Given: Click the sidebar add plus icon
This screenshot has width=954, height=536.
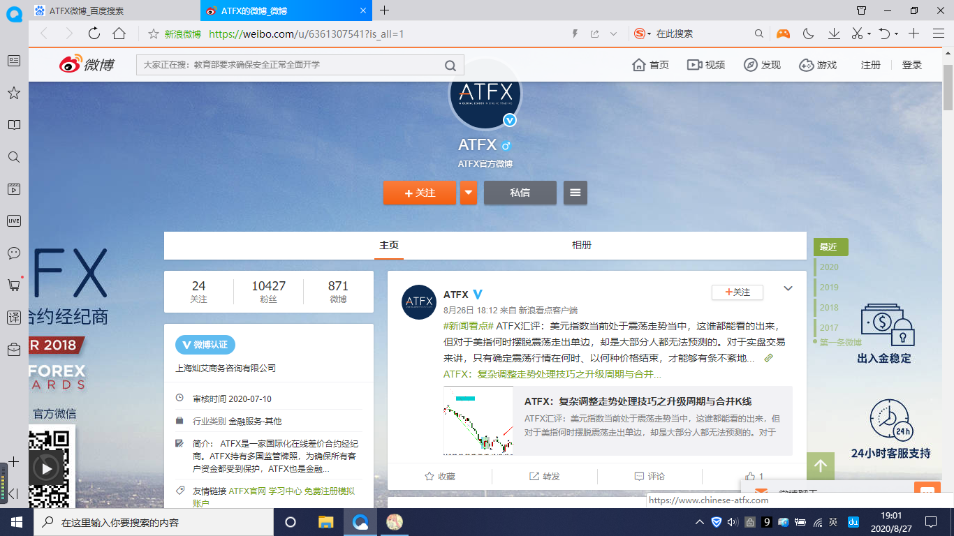Looking at the screenshot, I should click(x=13, y=462).
